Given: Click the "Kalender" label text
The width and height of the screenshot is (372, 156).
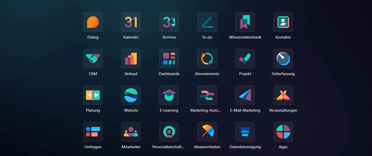Looking at the screenshot, I should coord(131,37).
